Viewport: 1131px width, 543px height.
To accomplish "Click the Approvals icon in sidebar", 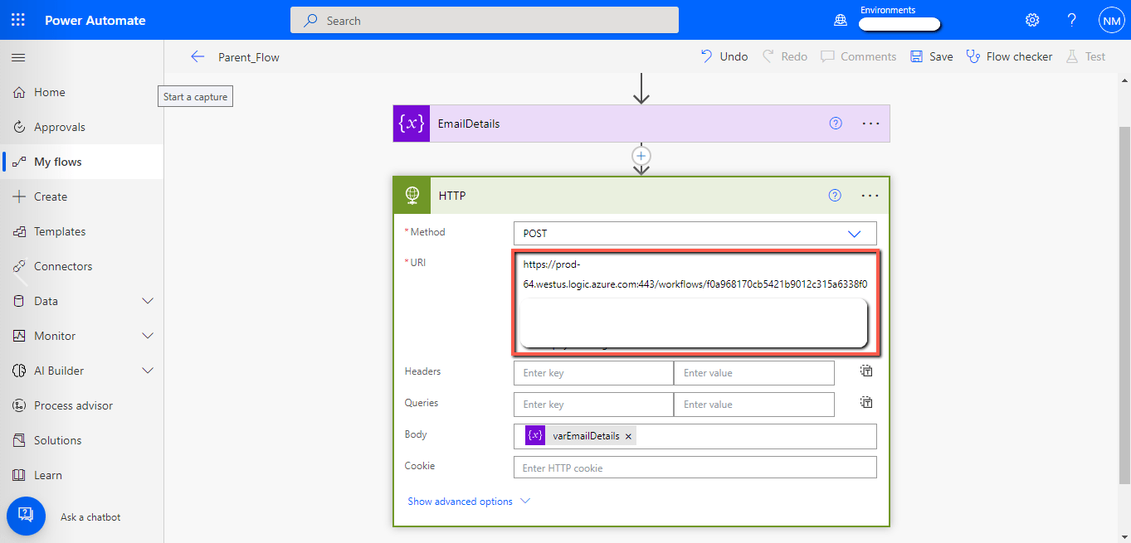I will click(x=19, y=127).
